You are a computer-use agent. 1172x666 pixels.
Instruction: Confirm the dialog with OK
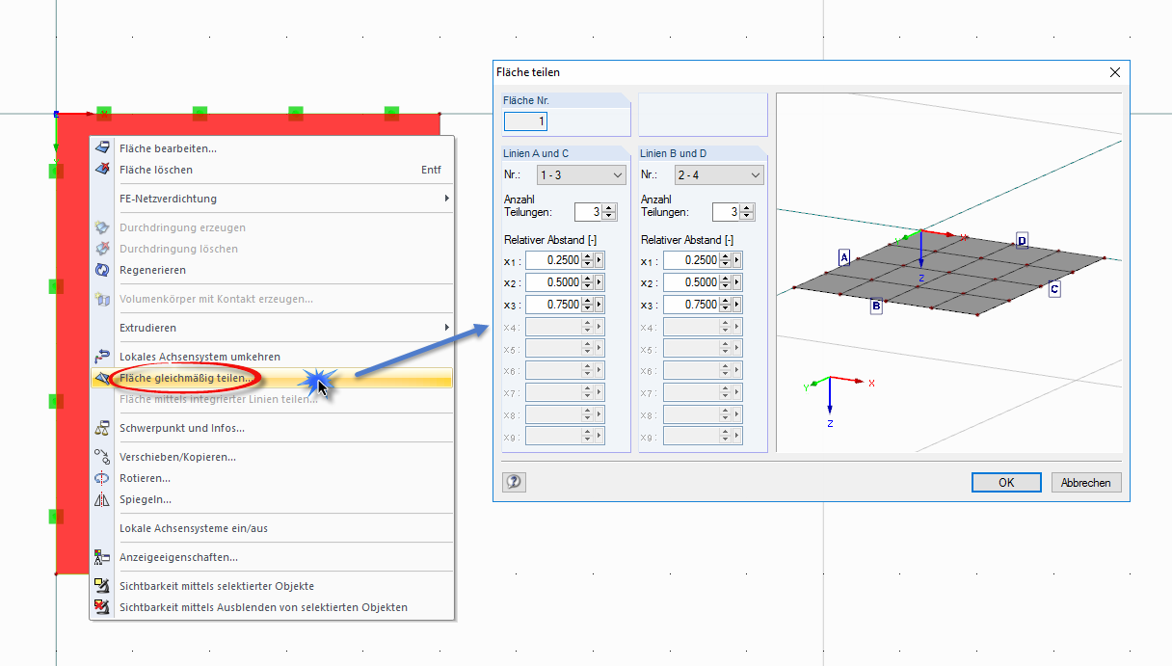coord(1006,483)
